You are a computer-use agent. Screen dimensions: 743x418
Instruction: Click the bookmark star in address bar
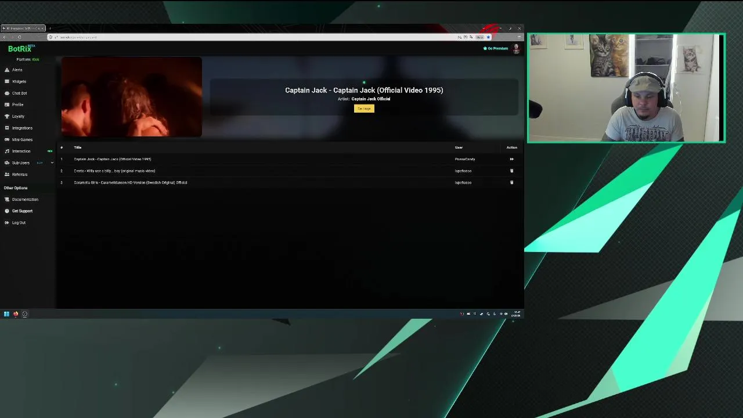[x=488, y=37]
